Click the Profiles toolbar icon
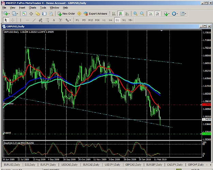The width and height of the screenshot is (213, 170). [14, 14]
